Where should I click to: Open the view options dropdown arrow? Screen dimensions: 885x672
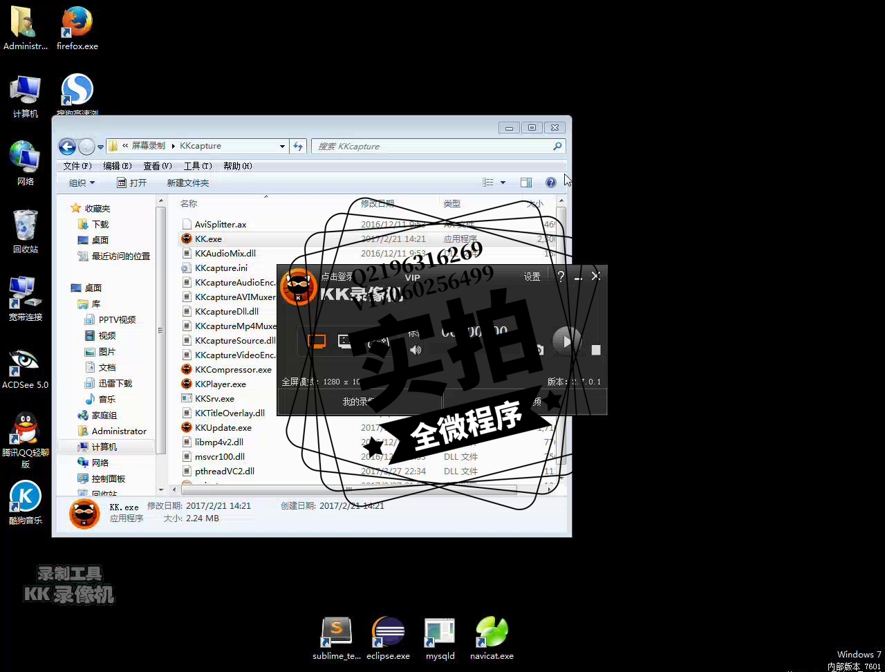point(503,183)
